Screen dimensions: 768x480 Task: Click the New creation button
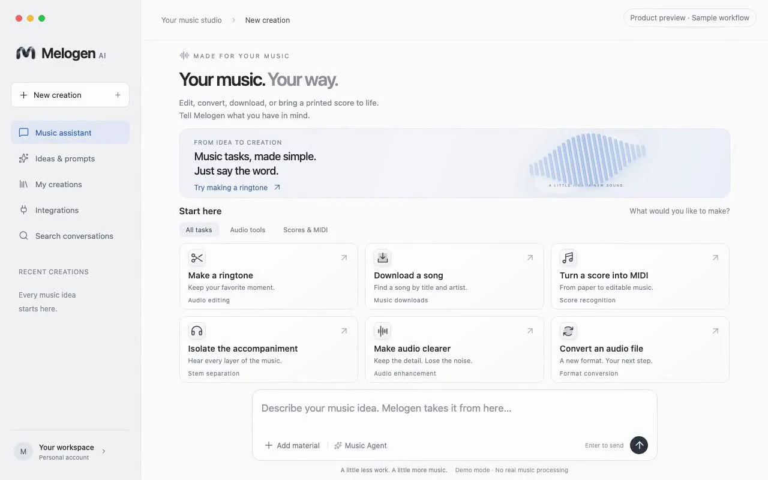coord(70,95)
